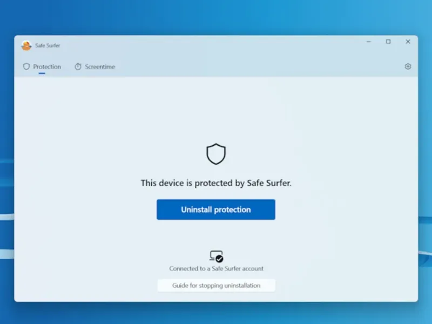Click the Uninstall protection button
The height and width of the screenshot is (324, 432).
point(216,210)
